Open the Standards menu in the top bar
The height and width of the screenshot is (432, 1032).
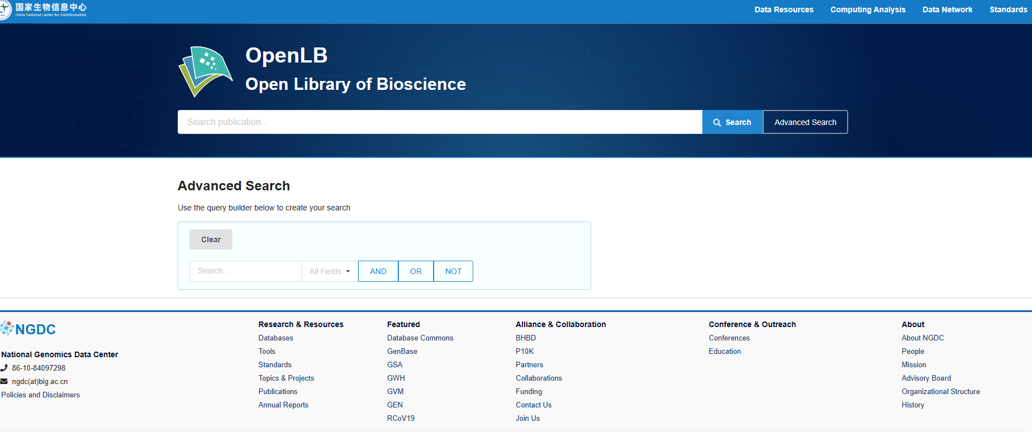(x=1008, y=9)
